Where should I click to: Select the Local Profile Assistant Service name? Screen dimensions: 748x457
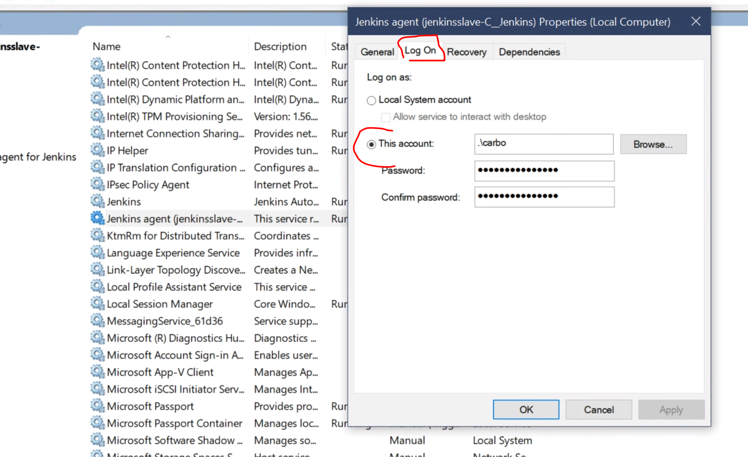[x=174, y=287]
